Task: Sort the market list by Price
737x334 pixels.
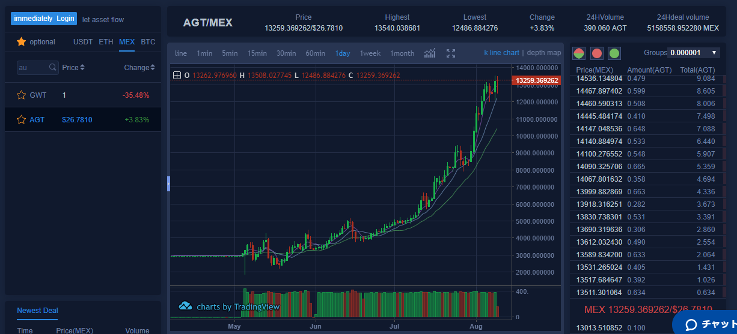Action: click(73, 68)
